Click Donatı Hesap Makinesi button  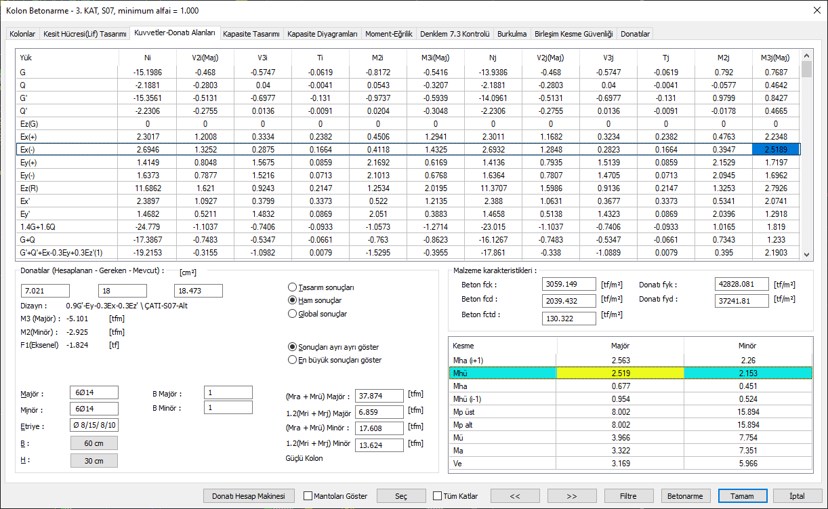250,496
